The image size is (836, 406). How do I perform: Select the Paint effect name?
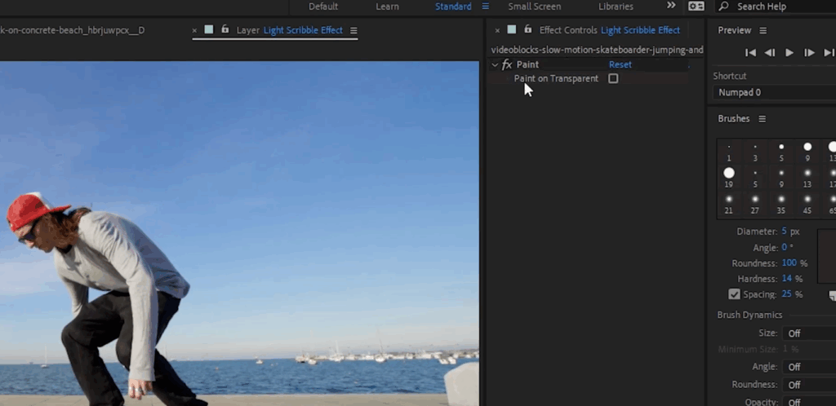pos(527,64)
